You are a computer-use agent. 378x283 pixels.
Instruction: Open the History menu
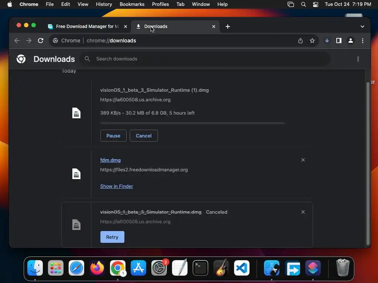[104, 4]
